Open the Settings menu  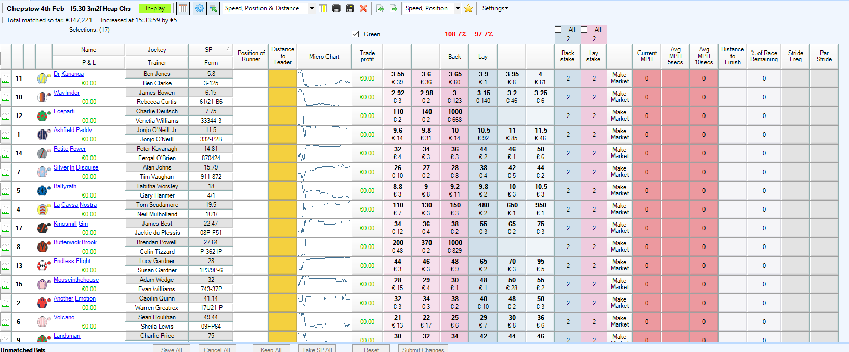click(x=495, y=8)
